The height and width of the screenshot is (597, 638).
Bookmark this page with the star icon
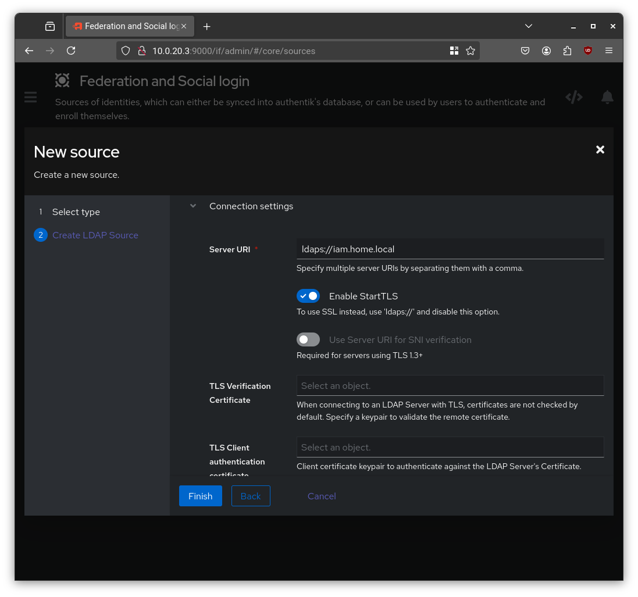(x=471, y=51)
